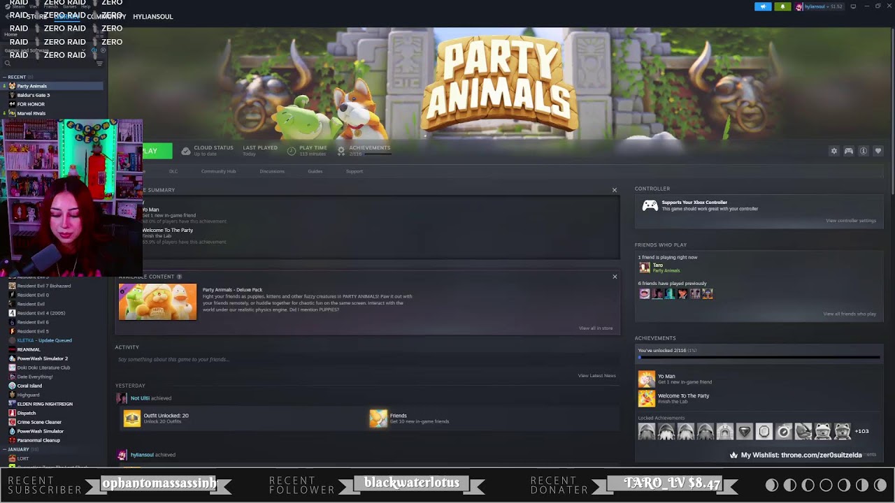Open Not Ultii's profile link
Screen dimensions: 895x503
coord(140,398)
